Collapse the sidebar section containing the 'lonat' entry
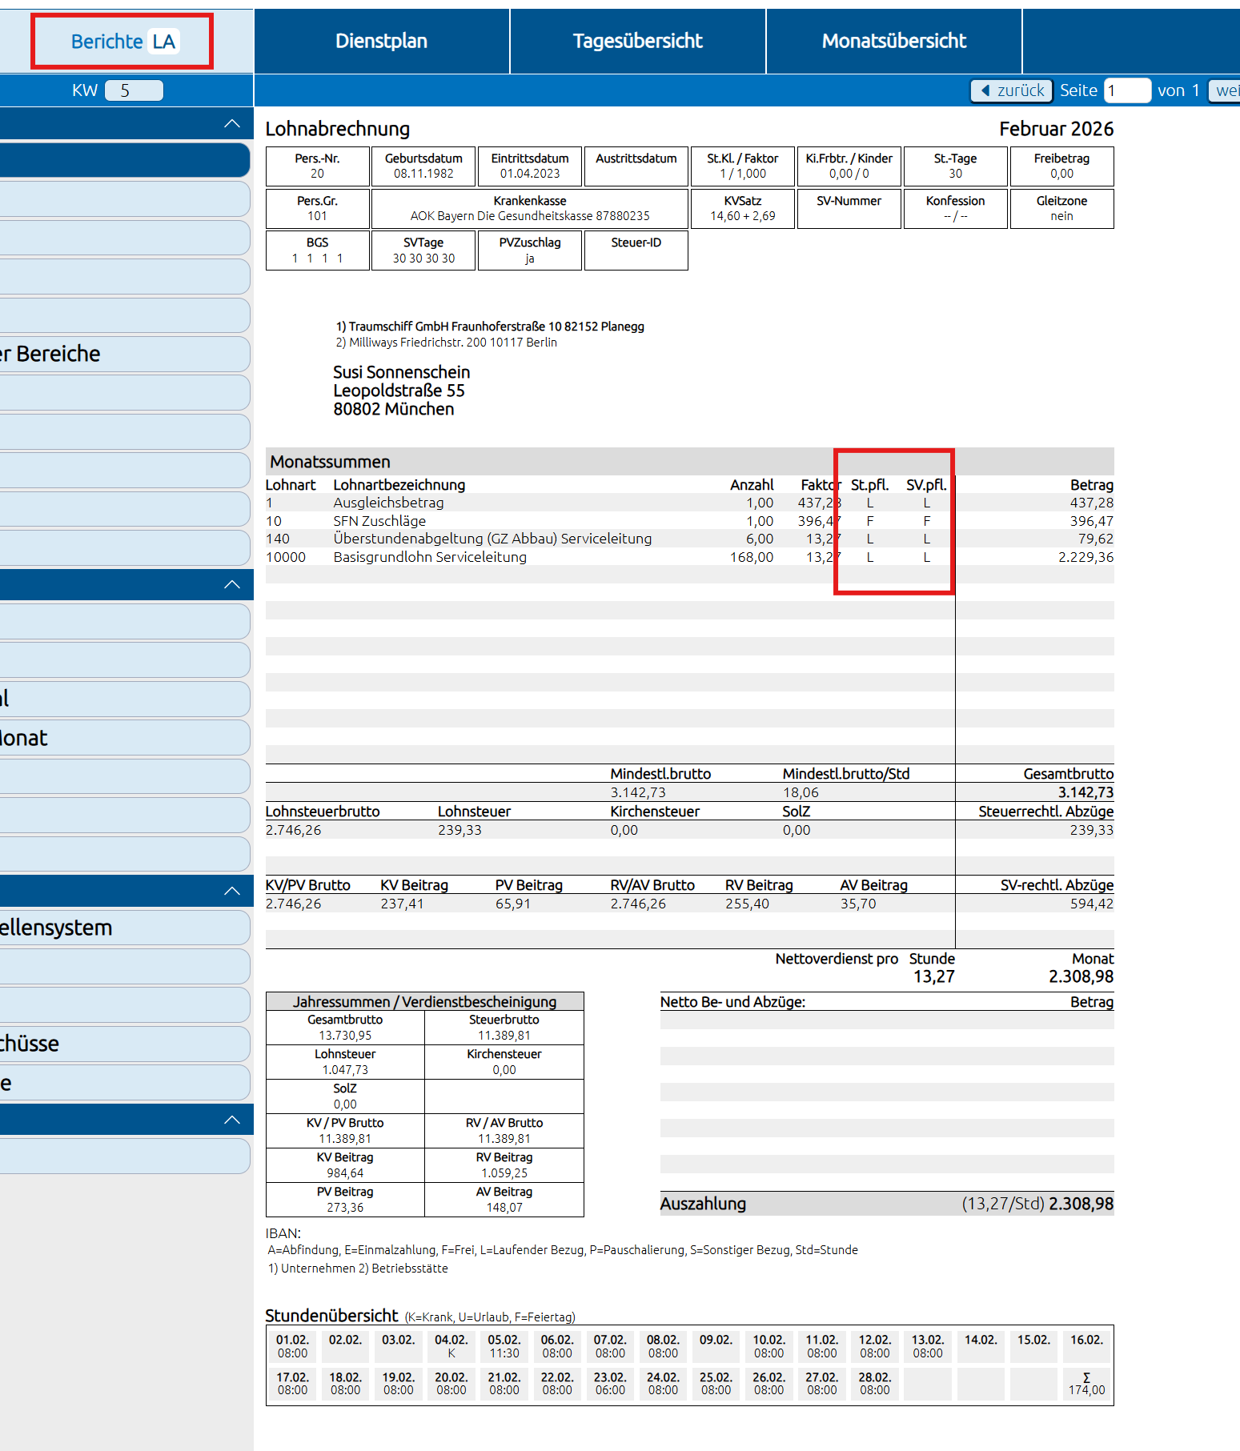1240x1451 pixels. pyautogui.click(x=231, y=585)
